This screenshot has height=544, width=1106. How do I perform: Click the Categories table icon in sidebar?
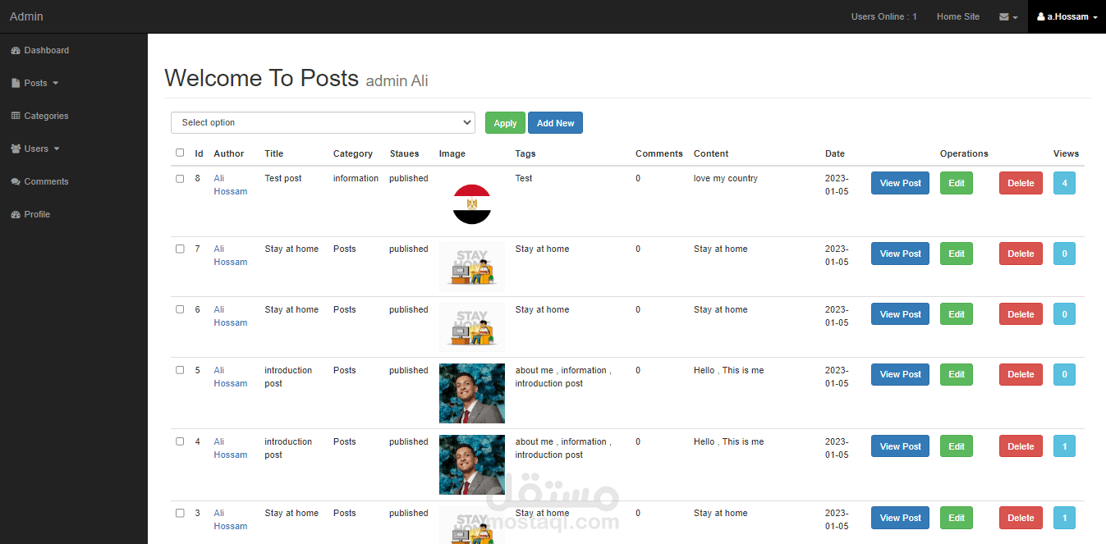tap(16, 116)
